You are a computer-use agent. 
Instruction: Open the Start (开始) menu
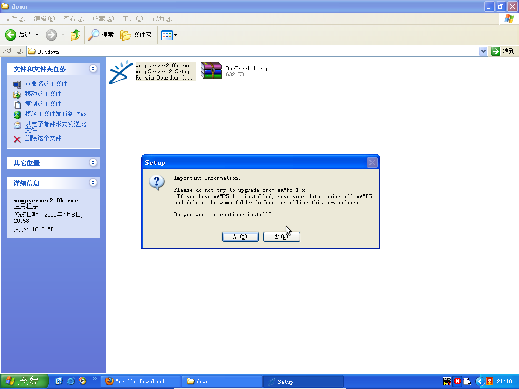click(24, 381)
